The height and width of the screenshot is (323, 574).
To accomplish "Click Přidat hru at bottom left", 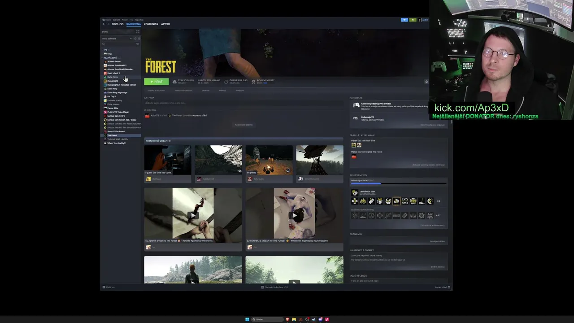I will coord(109,287).
